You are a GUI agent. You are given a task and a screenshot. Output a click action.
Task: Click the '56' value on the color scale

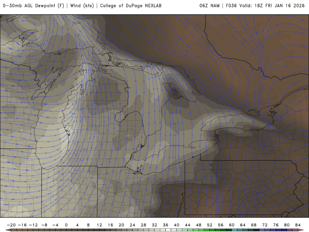221,225
